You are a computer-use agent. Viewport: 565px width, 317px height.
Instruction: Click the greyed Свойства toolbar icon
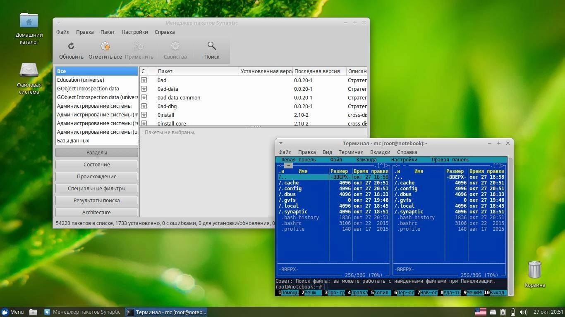(175, 46)
